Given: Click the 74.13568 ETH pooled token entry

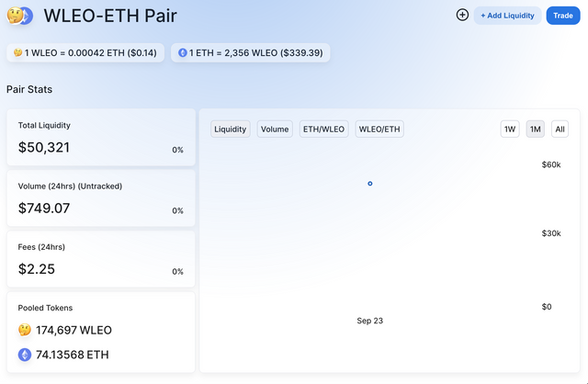Looking at the screenshot, I should 63,355.
